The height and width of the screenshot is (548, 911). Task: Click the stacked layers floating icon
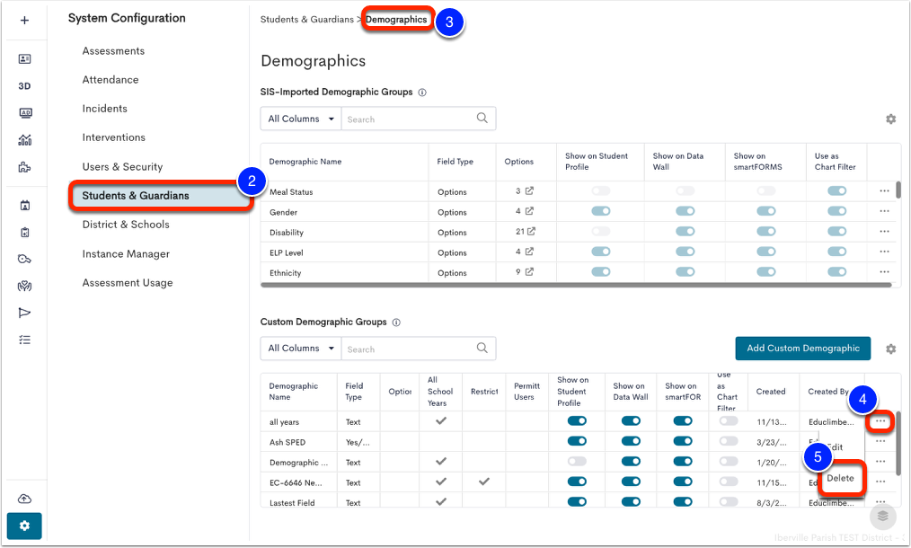883,516
